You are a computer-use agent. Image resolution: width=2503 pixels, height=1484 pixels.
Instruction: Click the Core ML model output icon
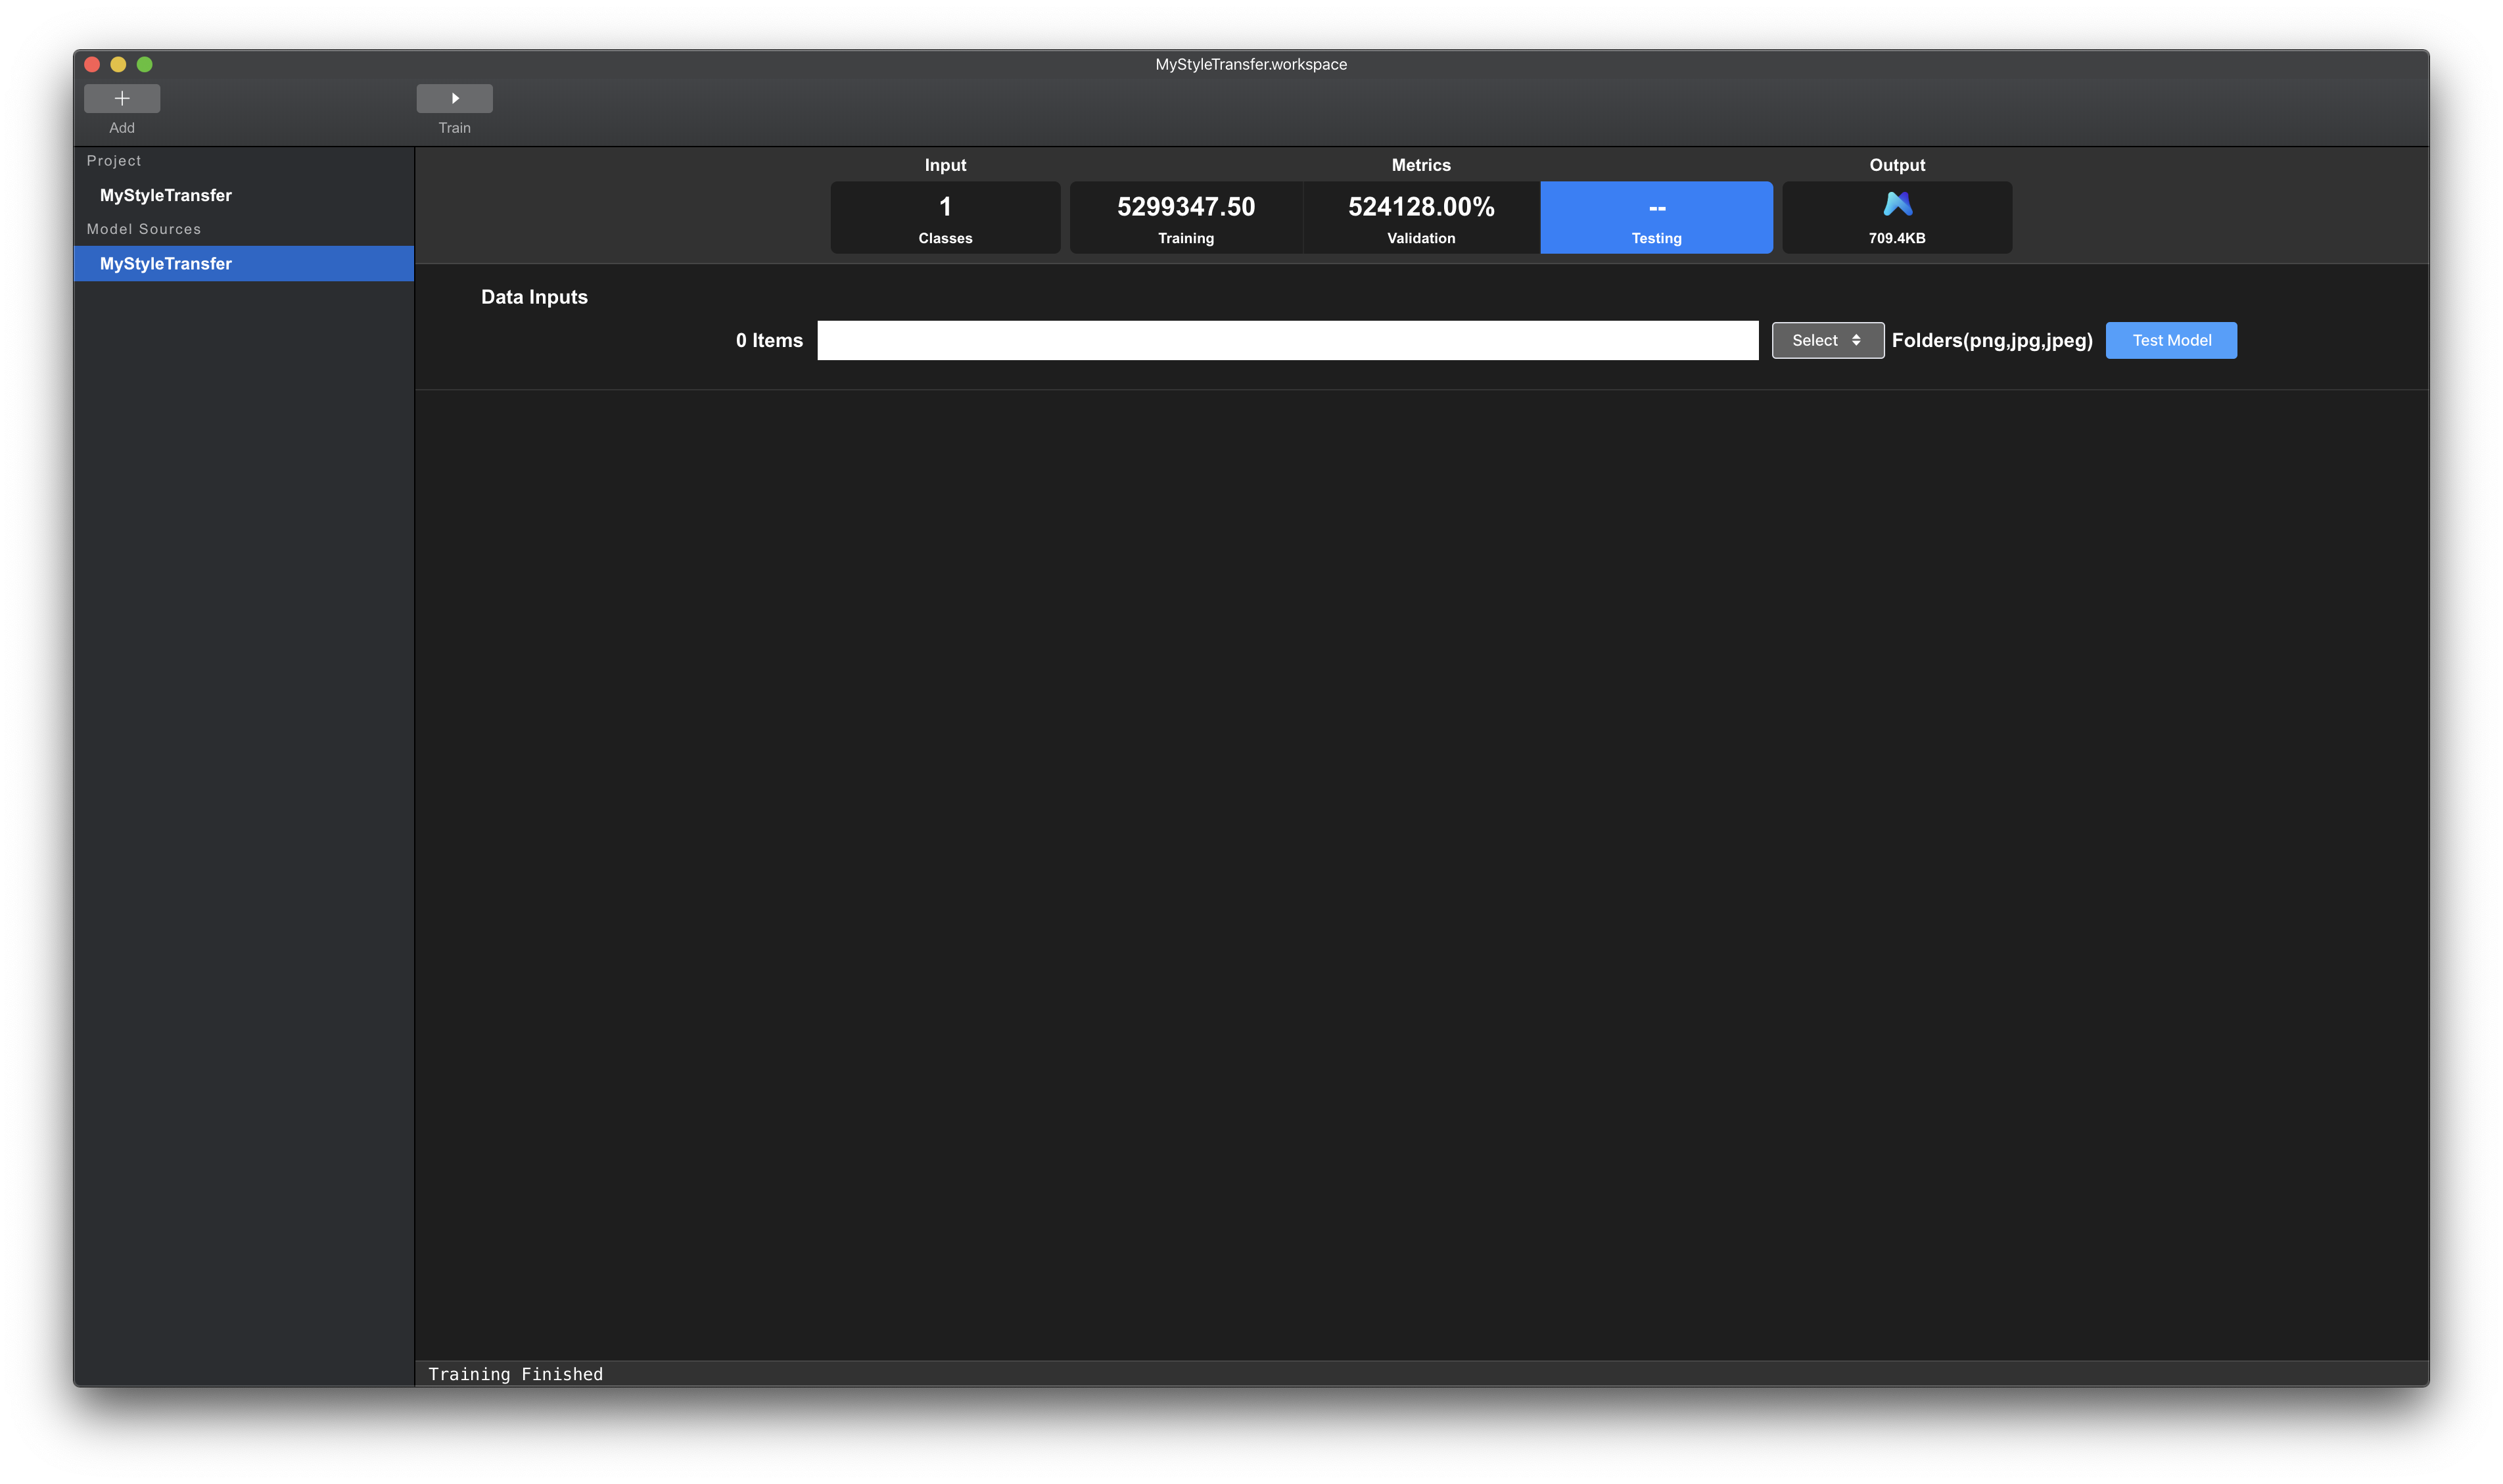(x=1897, y=205)
